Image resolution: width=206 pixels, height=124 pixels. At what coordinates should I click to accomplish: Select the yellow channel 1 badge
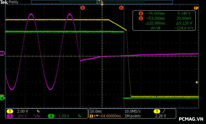tap(10, 111)
